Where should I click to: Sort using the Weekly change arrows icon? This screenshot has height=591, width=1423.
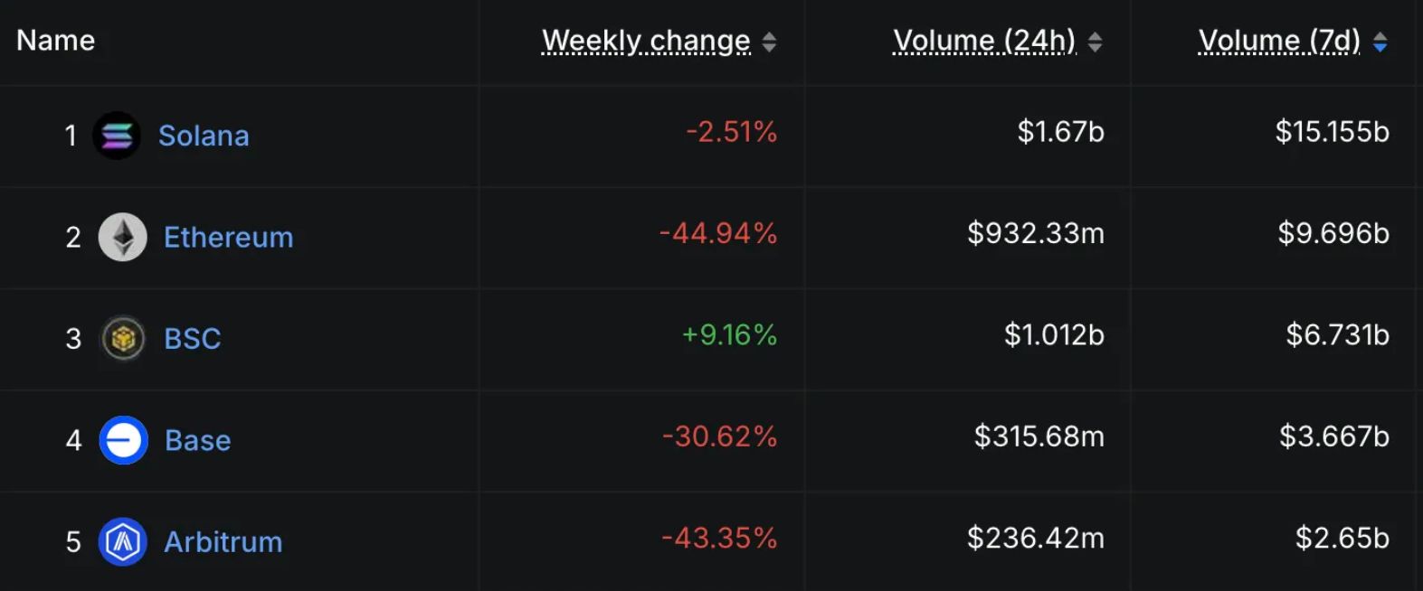tap(769, 42)
